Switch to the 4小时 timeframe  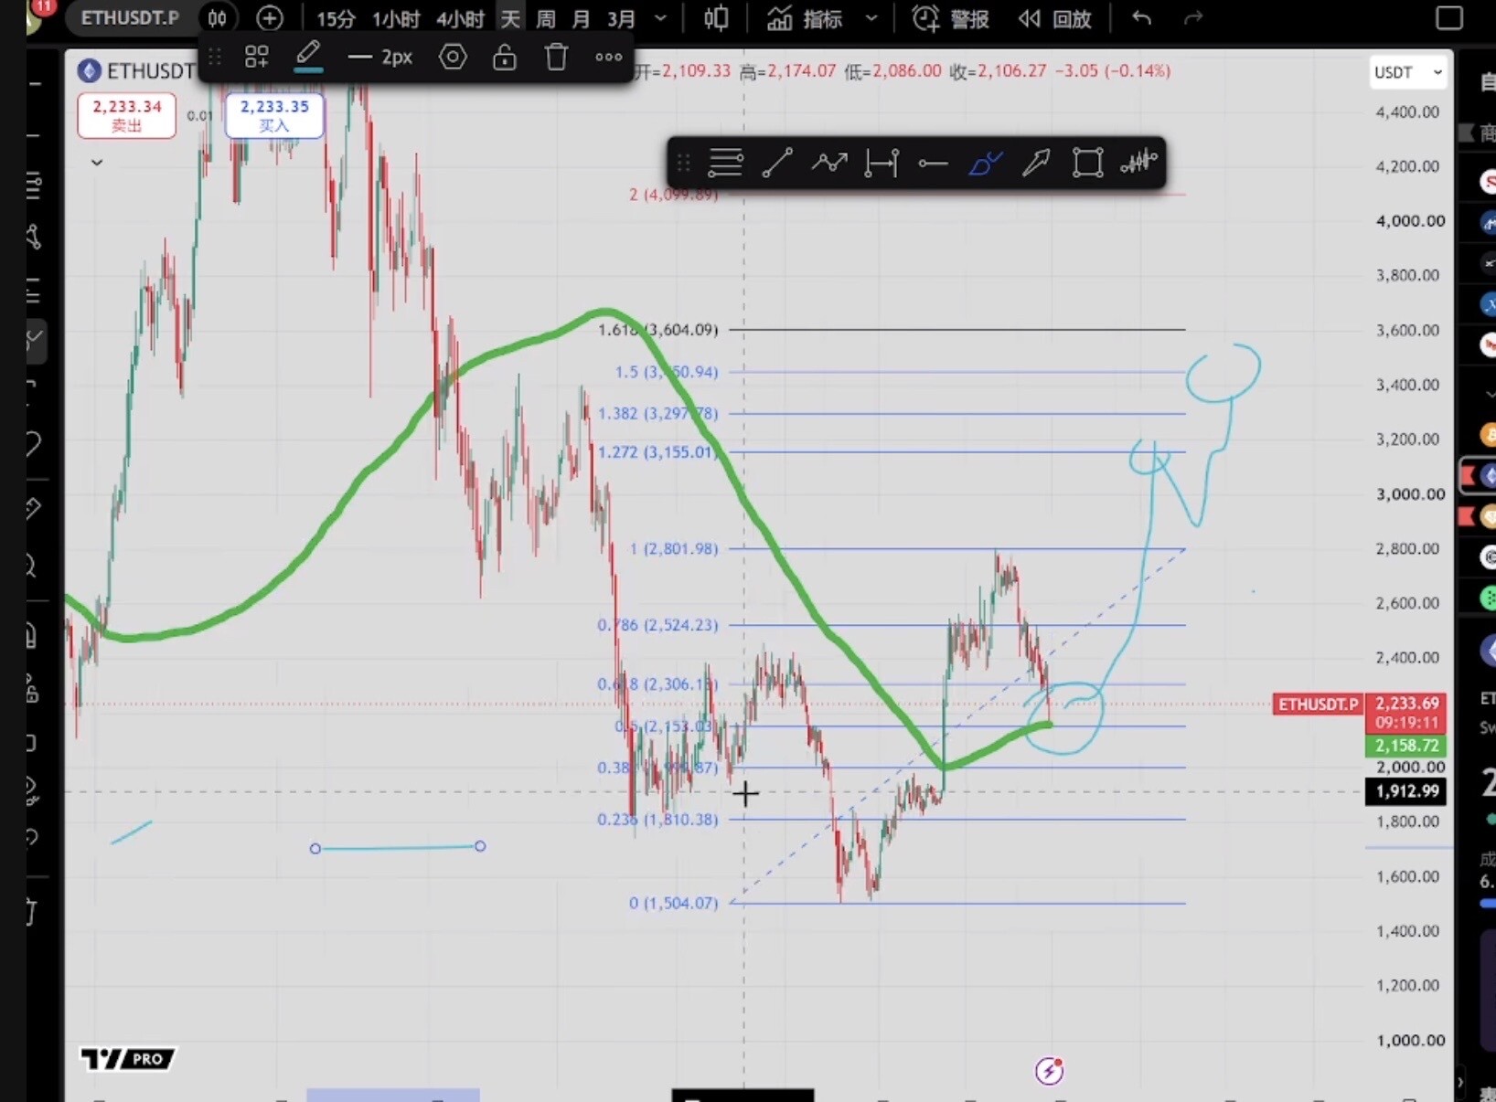coord(460,18)
